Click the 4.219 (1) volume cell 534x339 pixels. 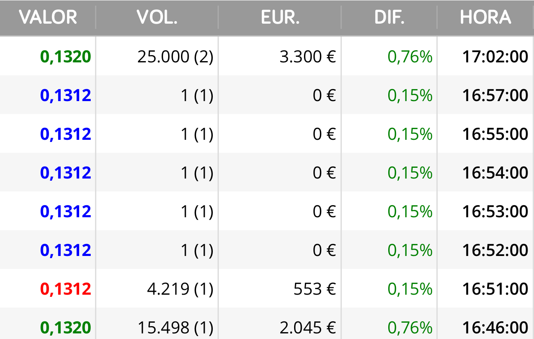(x=180, y=289)
